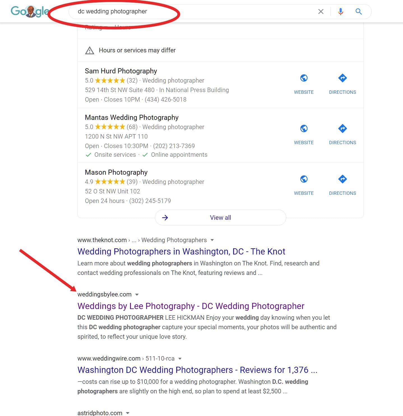
Task: Clear the search box with the X icon
Action: (321, 11)
